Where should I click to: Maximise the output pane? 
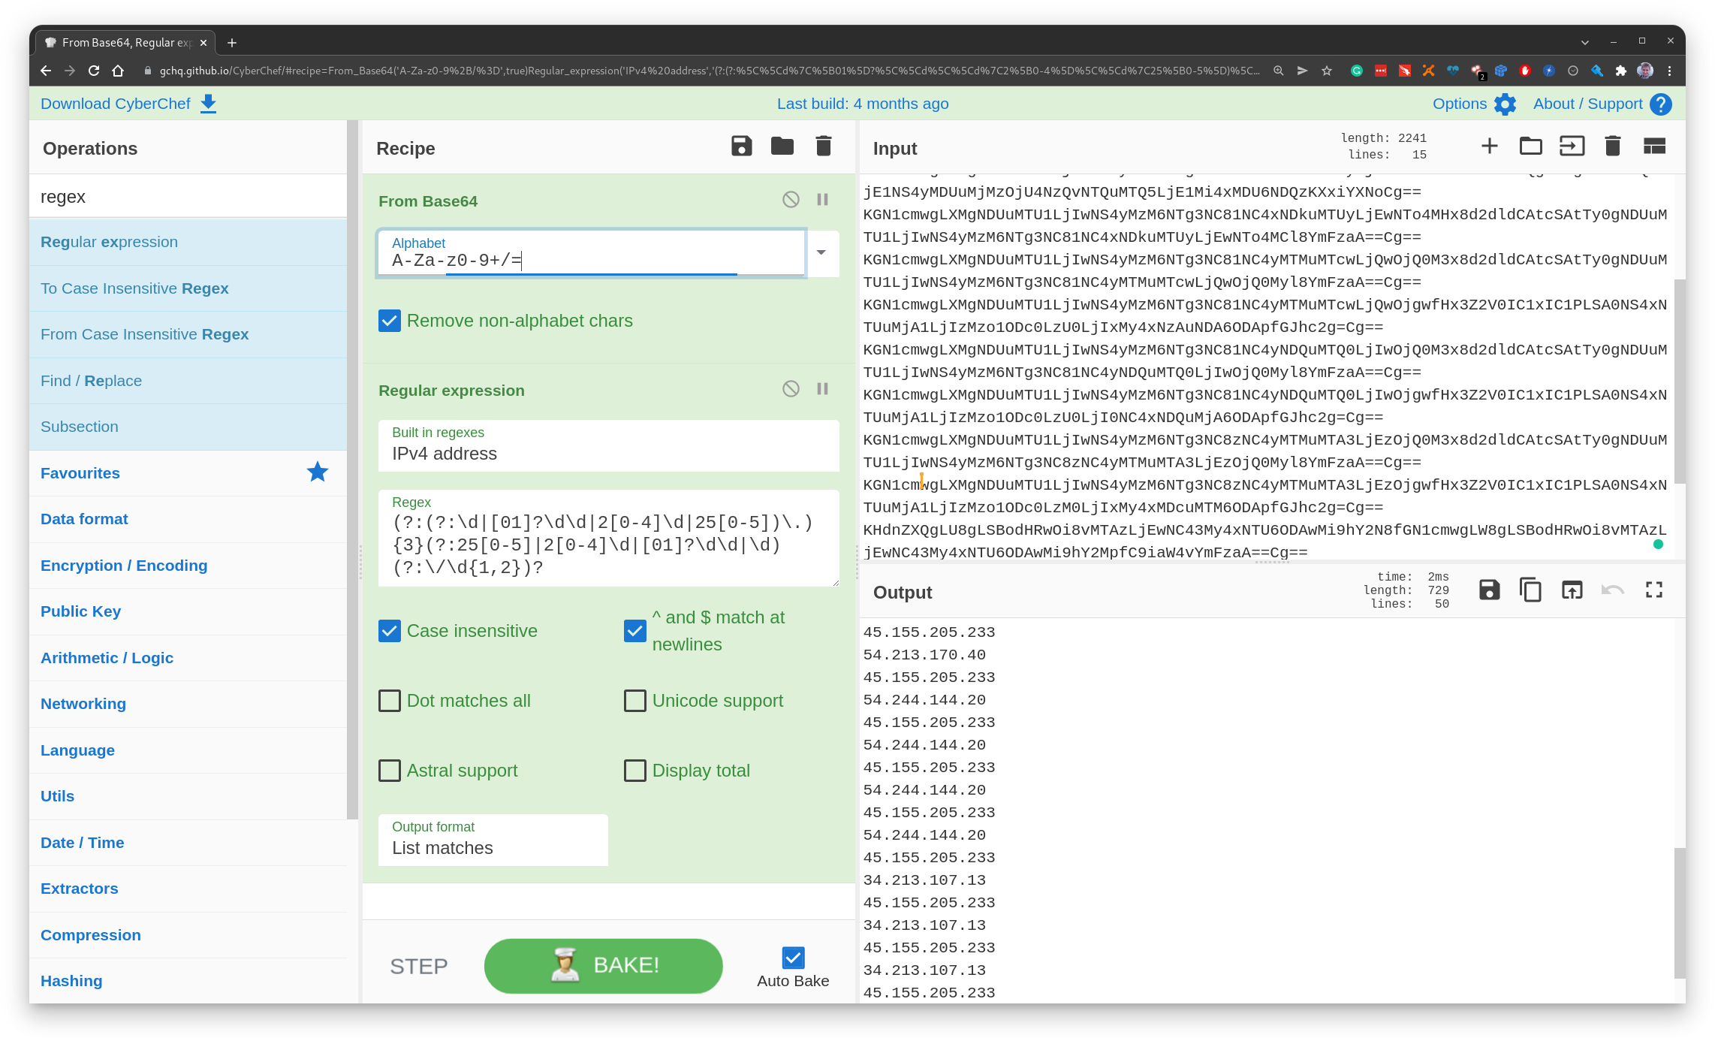[1653, 590]
